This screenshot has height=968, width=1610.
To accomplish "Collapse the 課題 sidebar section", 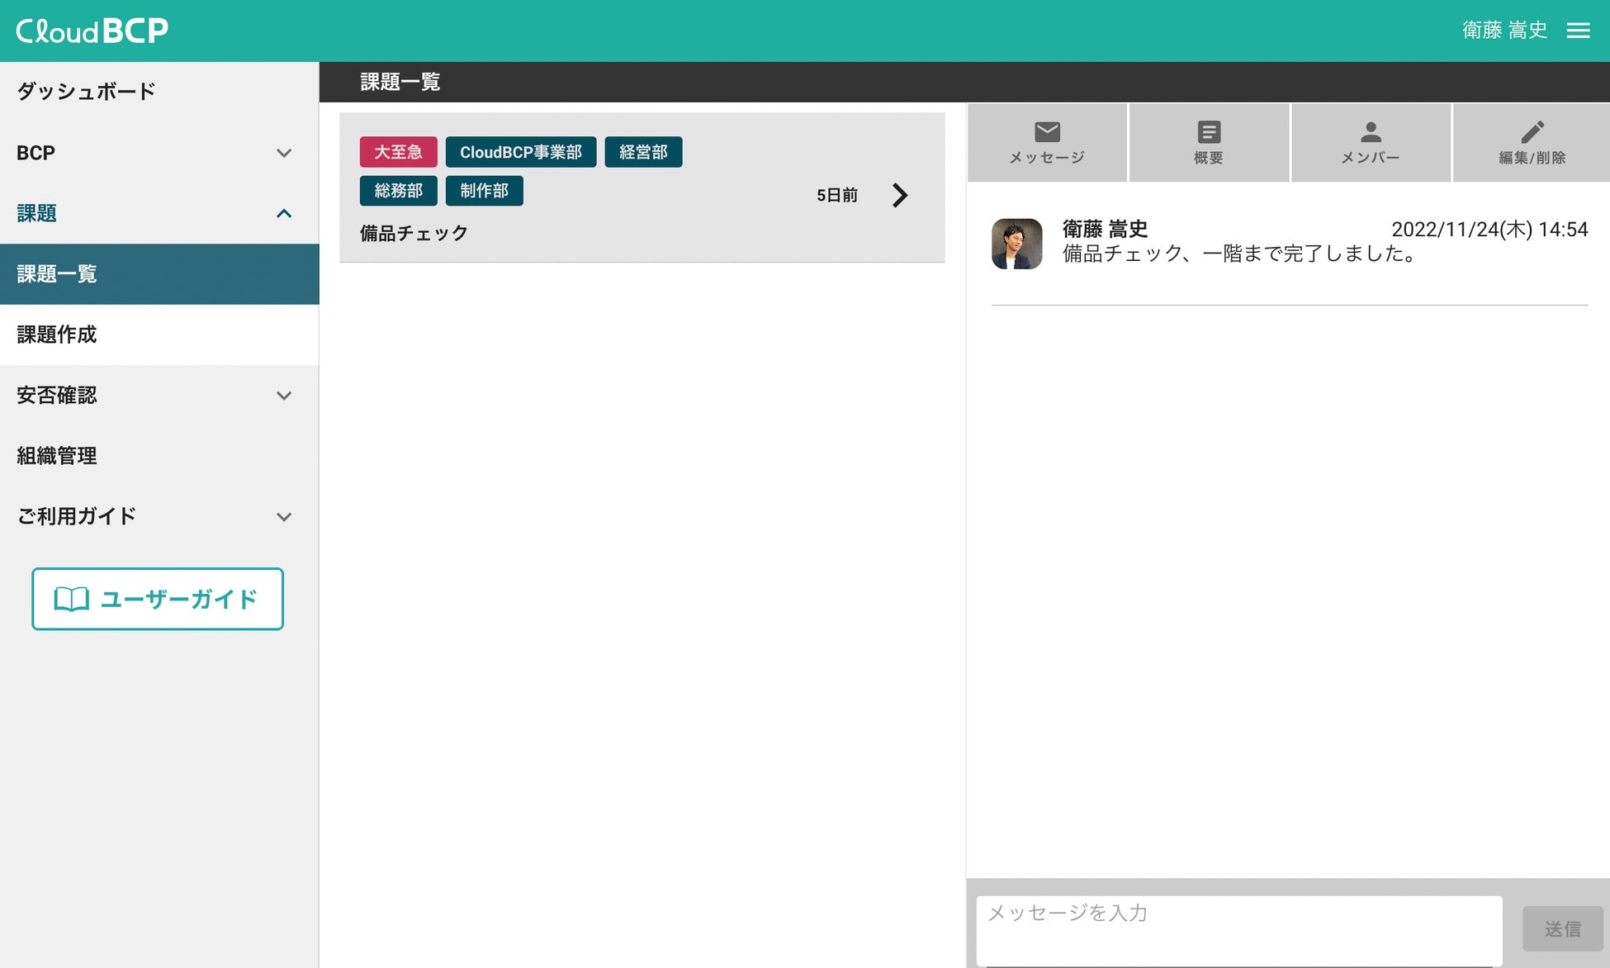I will [x=284, y=213].
